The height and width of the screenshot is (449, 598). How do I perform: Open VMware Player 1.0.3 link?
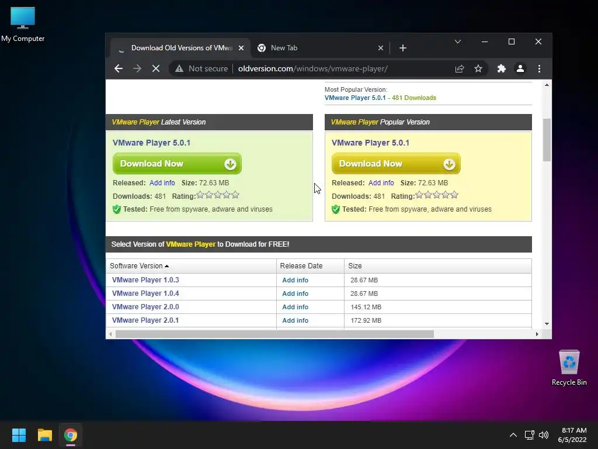coord(145,280)
